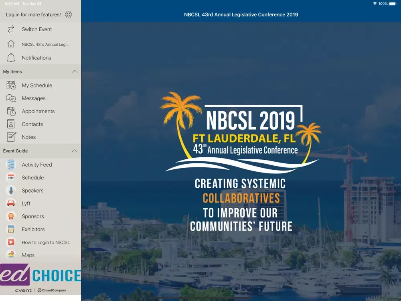Viewport: 401px width, 301px height.
Task: Tap the battery indicator in status bar
Action: [393, 4]
